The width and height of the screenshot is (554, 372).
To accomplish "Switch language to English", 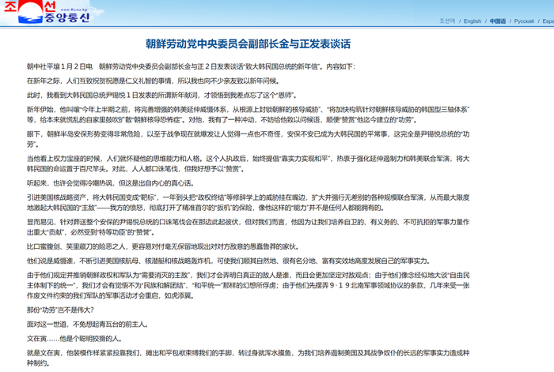I will 472,21.
